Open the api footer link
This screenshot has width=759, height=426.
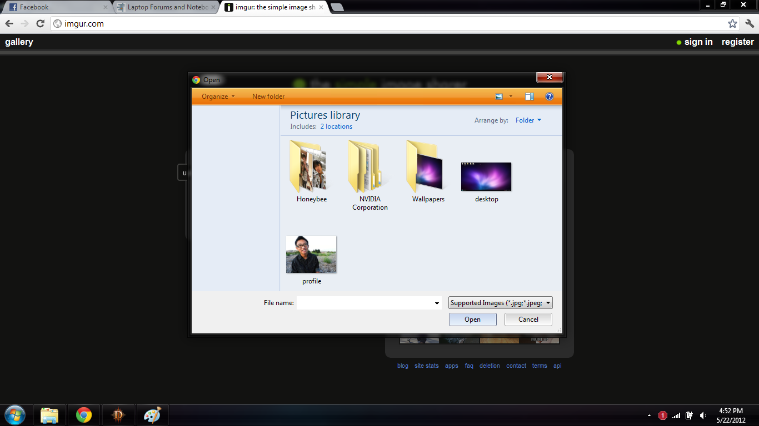pyautogui.click(x=557, y=366)
